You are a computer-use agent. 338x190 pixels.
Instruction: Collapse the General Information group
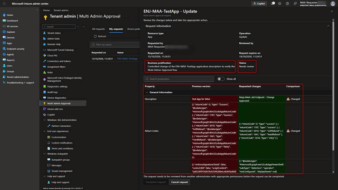[x=147, y=92]
